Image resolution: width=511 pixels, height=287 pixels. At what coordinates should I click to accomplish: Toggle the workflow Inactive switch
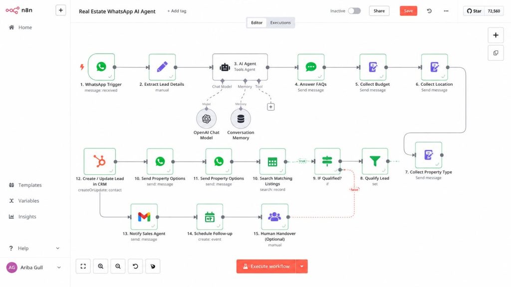click(354, 11)
